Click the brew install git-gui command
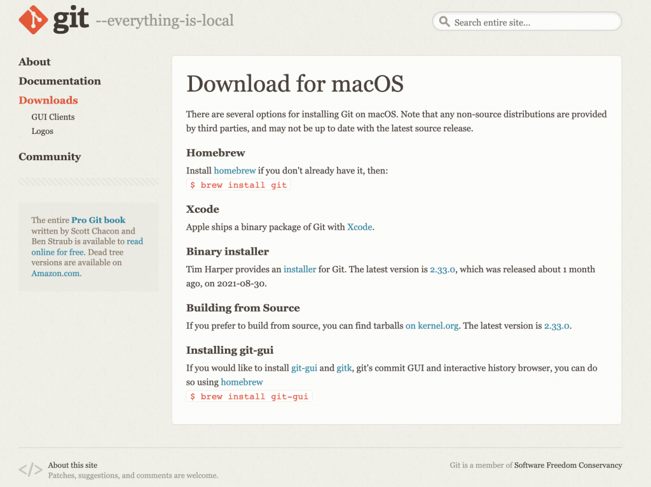651x487 pixels. (249, 397)
